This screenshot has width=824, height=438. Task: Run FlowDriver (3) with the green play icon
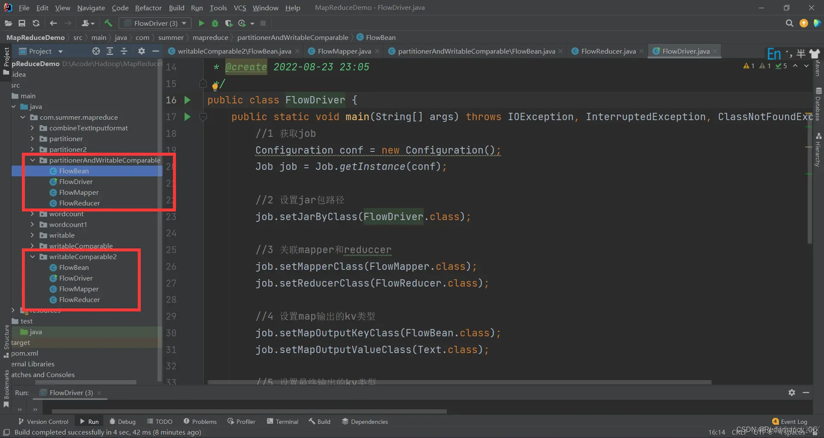pyautogui.click(x=201, y=23)
